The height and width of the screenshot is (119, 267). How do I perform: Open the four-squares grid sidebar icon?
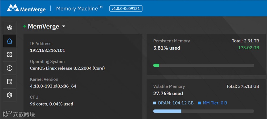tap(10, 54)
